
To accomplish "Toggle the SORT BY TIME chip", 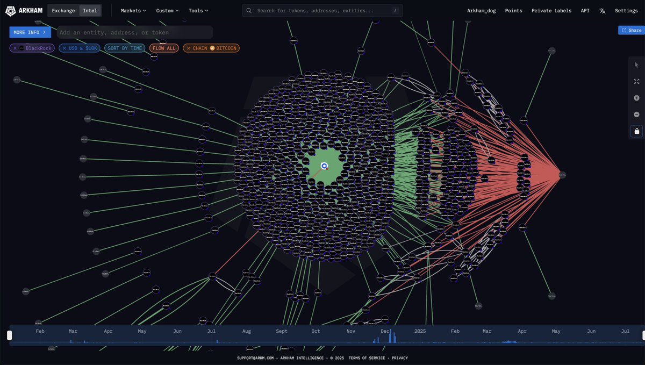I will pos(125,48).
